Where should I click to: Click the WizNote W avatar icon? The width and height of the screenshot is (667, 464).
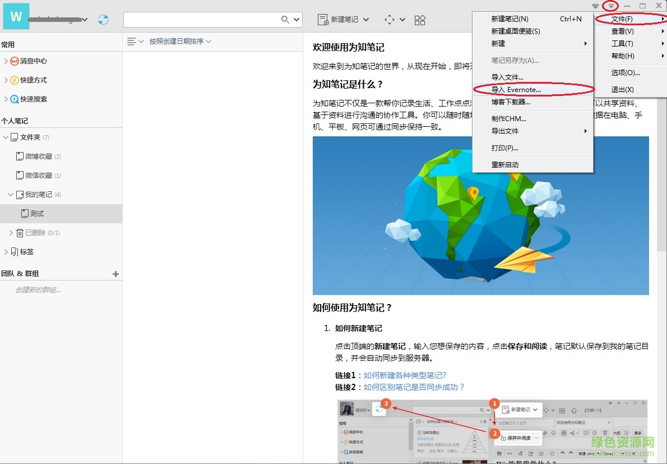[16, 16]
